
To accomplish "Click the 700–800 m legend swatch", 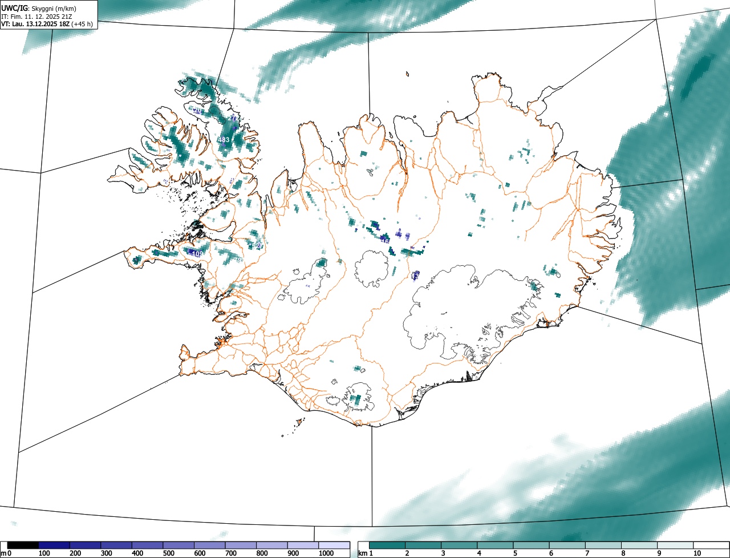I will click(x=241, y=545).
